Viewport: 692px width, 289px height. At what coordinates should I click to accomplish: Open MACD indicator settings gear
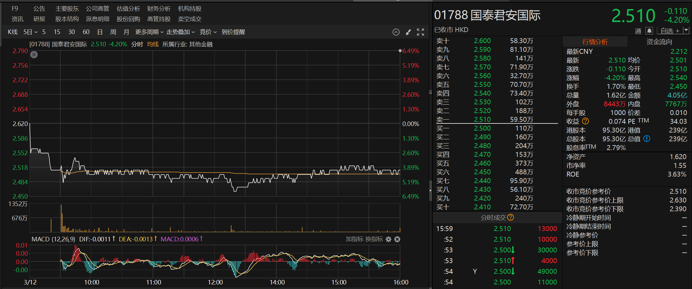coord(388,239)
